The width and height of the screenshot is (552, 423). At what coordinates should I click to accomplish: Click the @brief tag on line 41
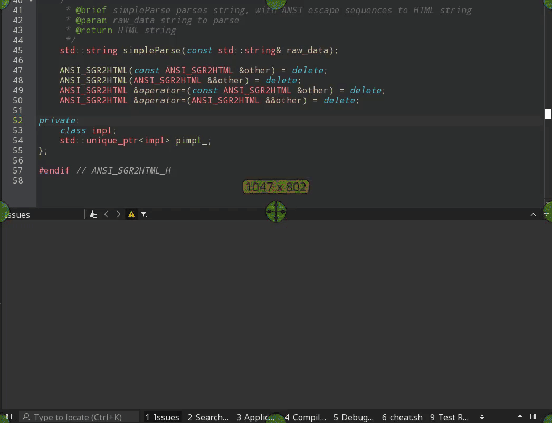91,11
